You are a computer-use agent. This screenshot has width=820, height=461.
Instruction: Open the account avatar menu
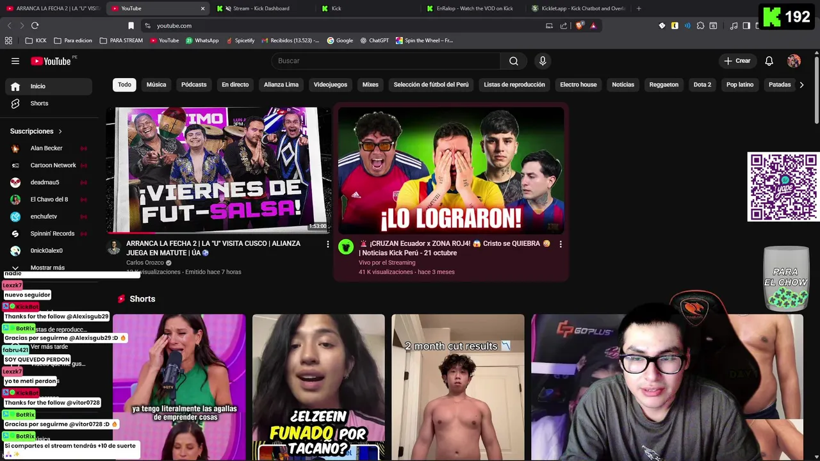tap(794, 61)
